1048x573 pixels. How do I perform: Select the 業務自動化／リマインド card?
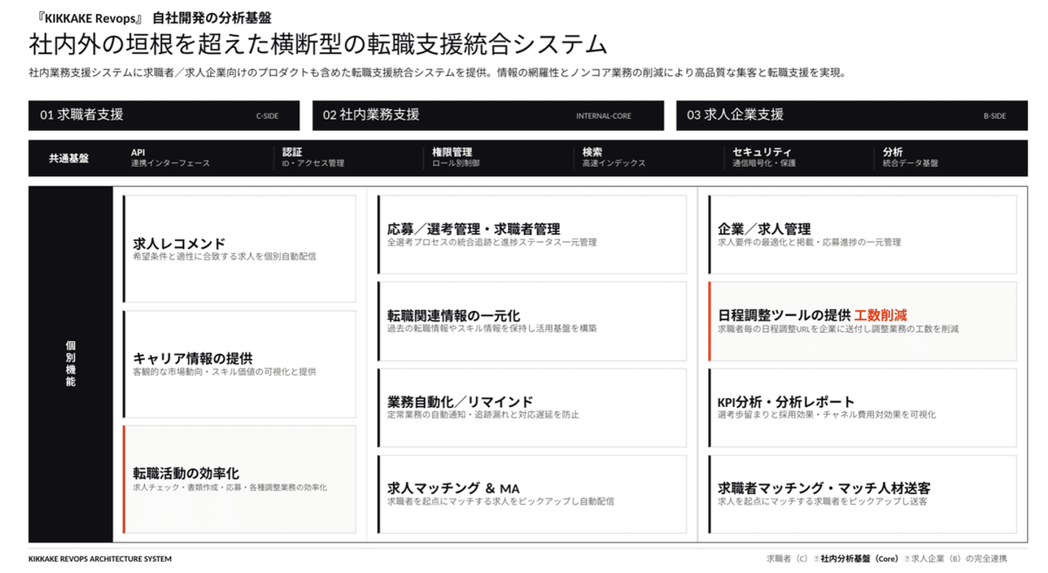[x=531, y=408]
